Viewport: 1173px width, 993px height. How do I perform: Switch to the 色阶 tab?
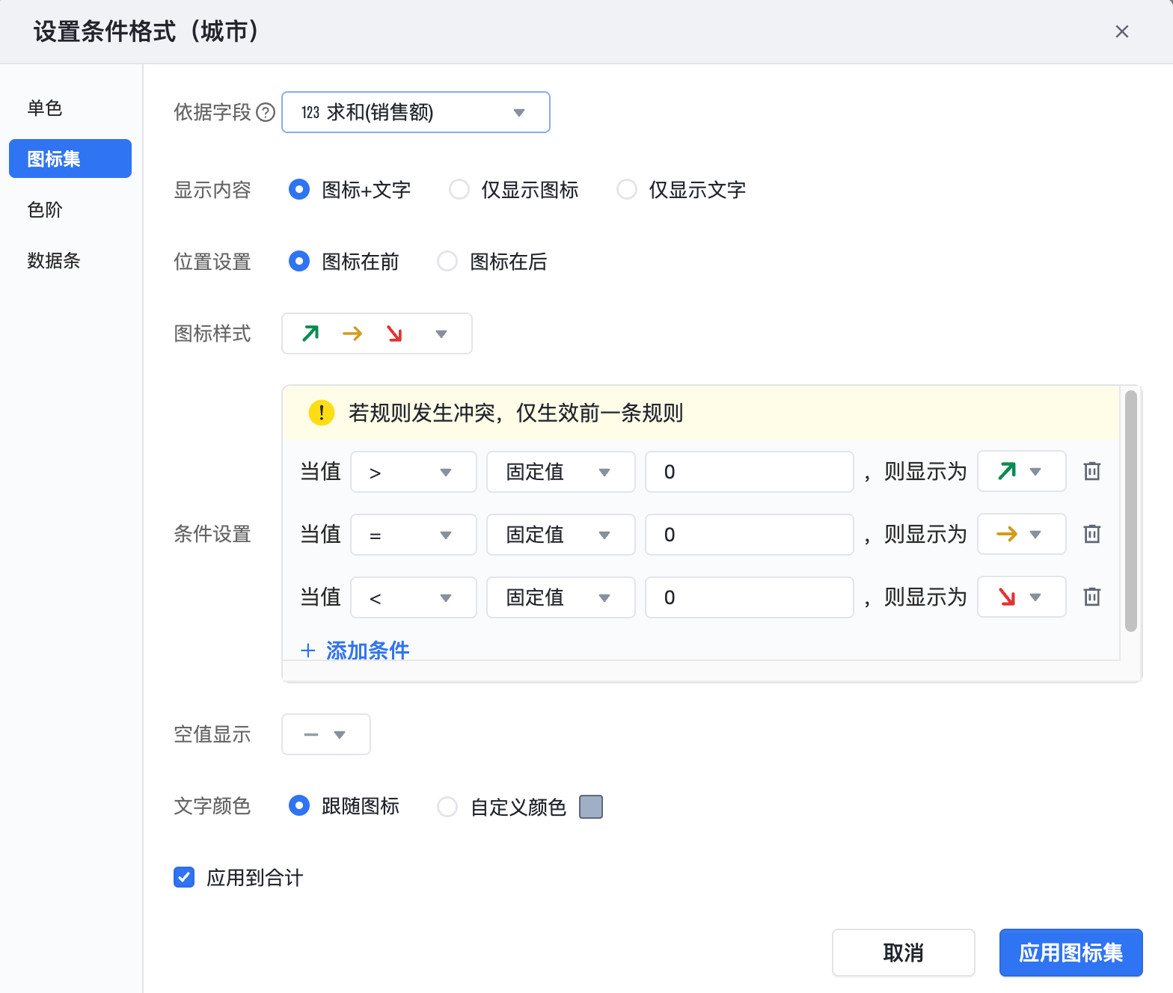pos(45,210)
